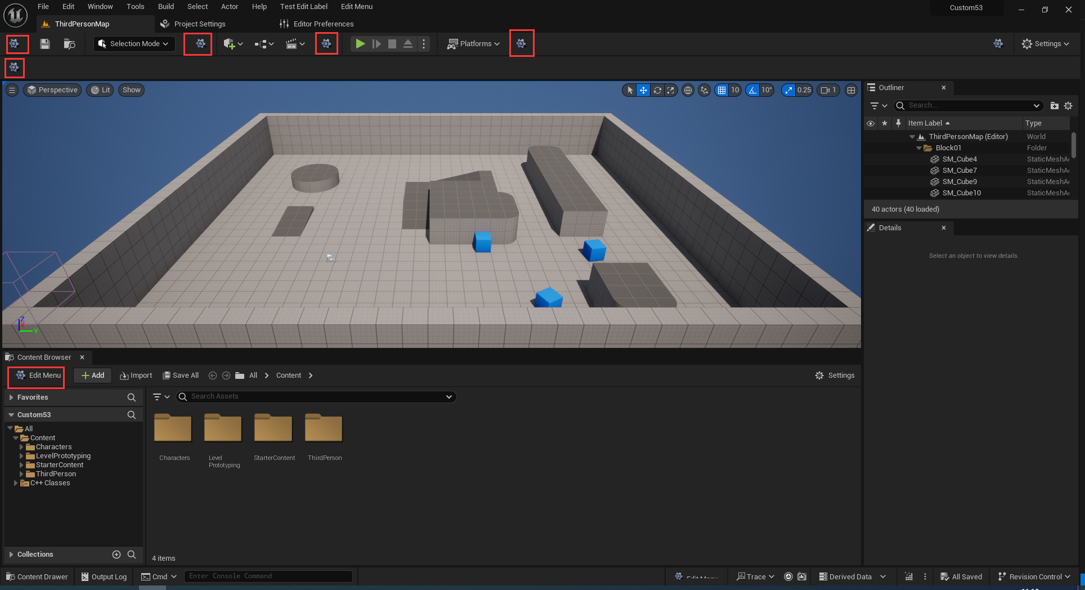Open the Selection Mode dropdown
Screen dimensions: 1085x590
[134, 44]
